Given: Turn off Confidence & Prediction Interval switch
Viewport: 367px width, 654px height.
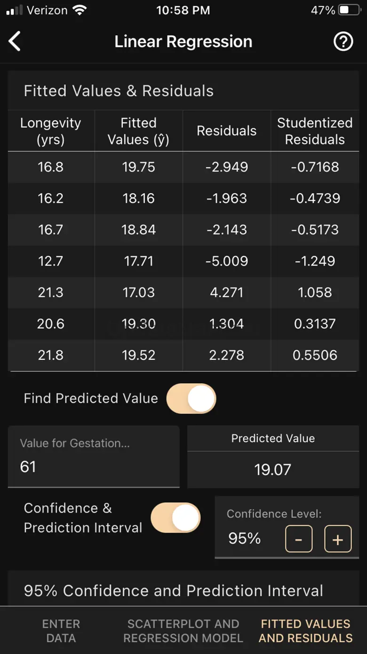Looking at the screenshot, I should click(176, 517).
